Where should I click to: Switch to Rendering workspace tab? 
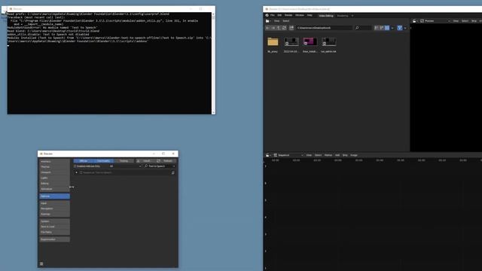click(x=343, y=16)
